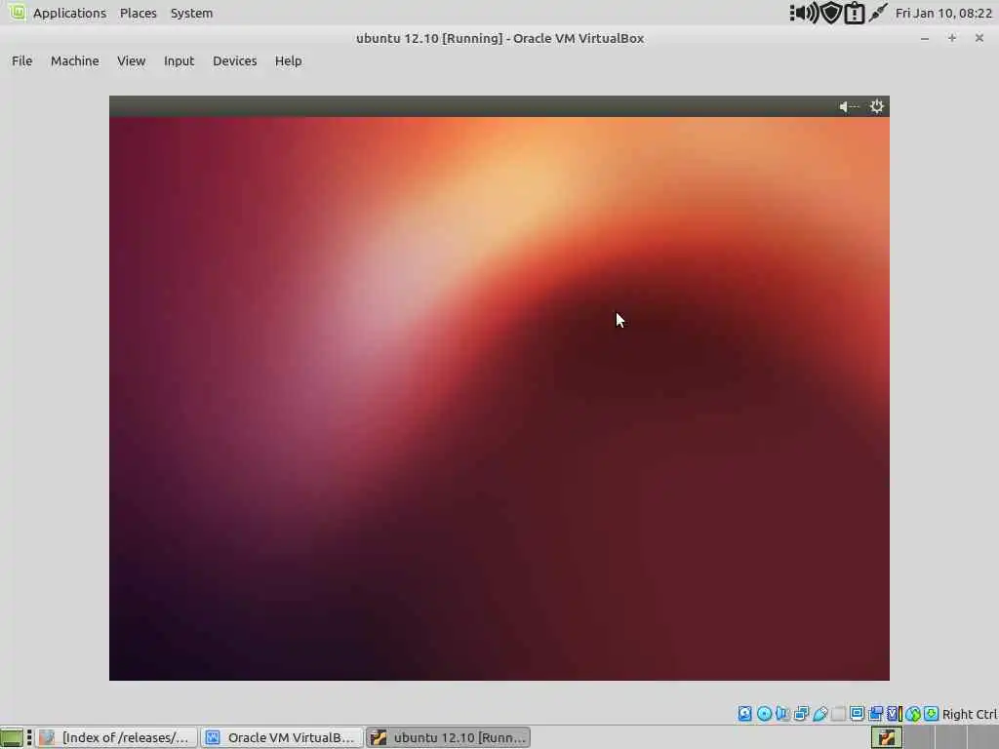This screenshot has height=749, width=999.
Task: Open the Places menu in top panel
Action: click(139, 13)
